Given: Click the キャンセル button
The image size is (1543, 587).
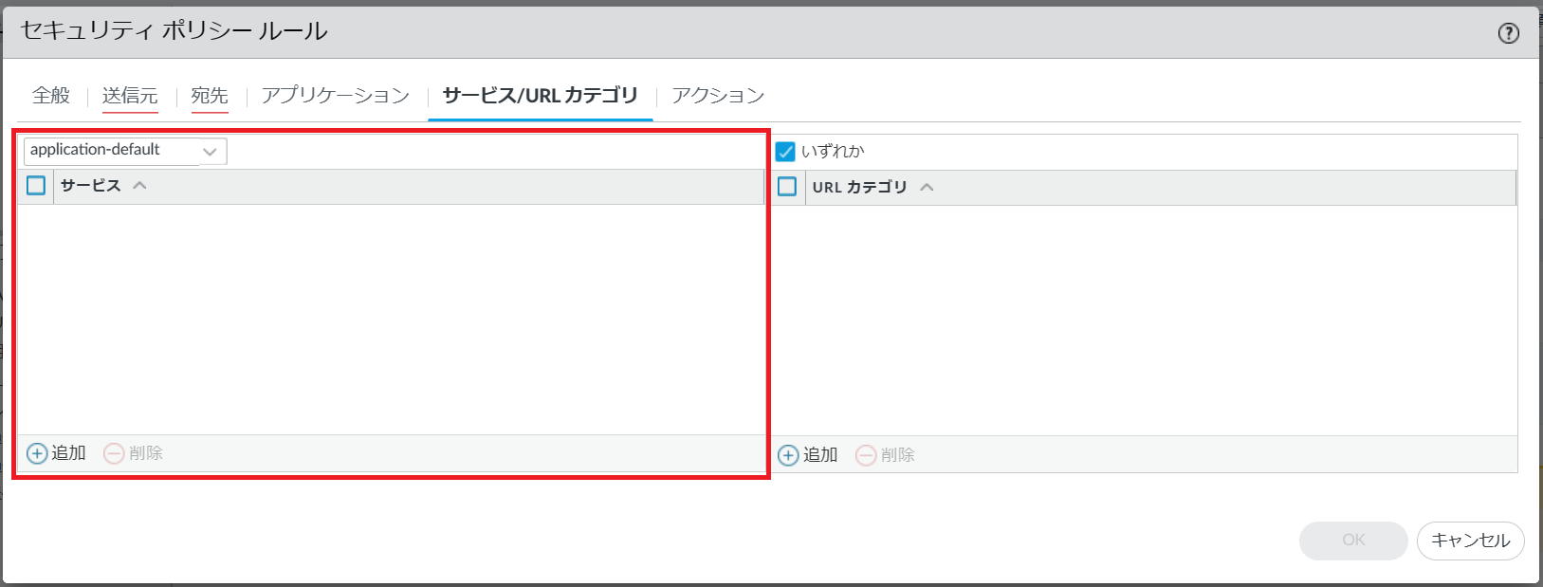Looking at the screenshot, I should [x=1470, y=541].
